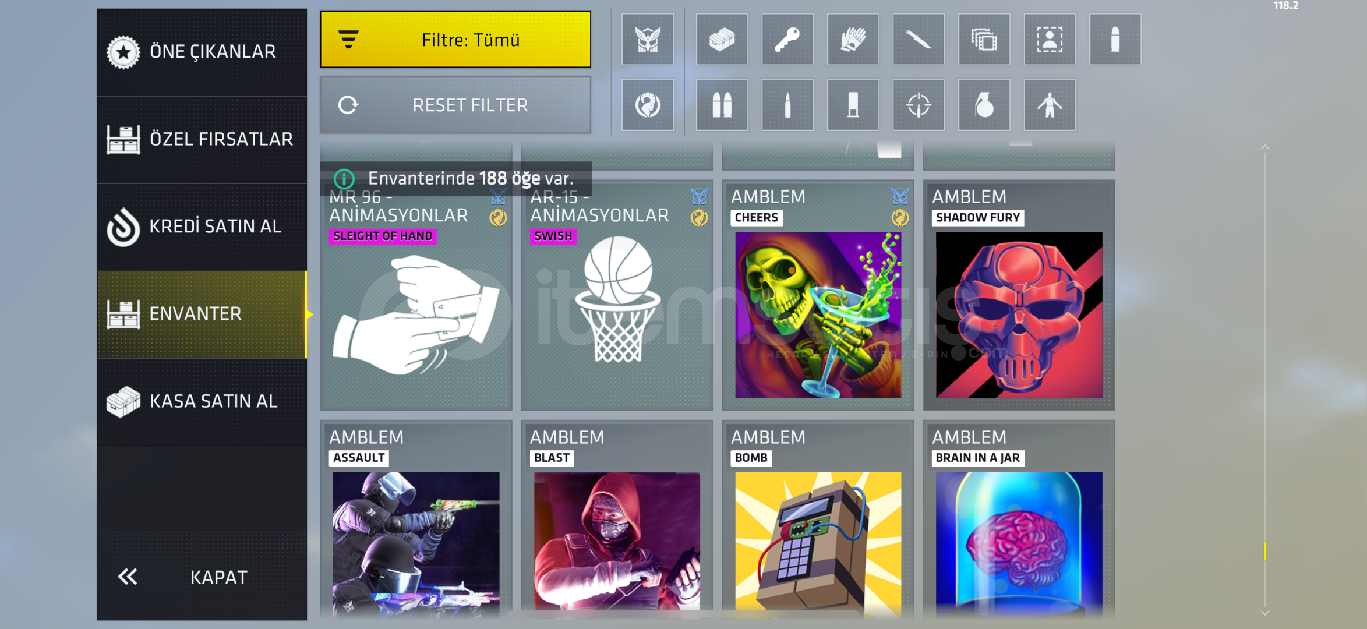Click the scroll down arrow
This screenshot has width=1367, height=629.
(x=1264, y=613)
